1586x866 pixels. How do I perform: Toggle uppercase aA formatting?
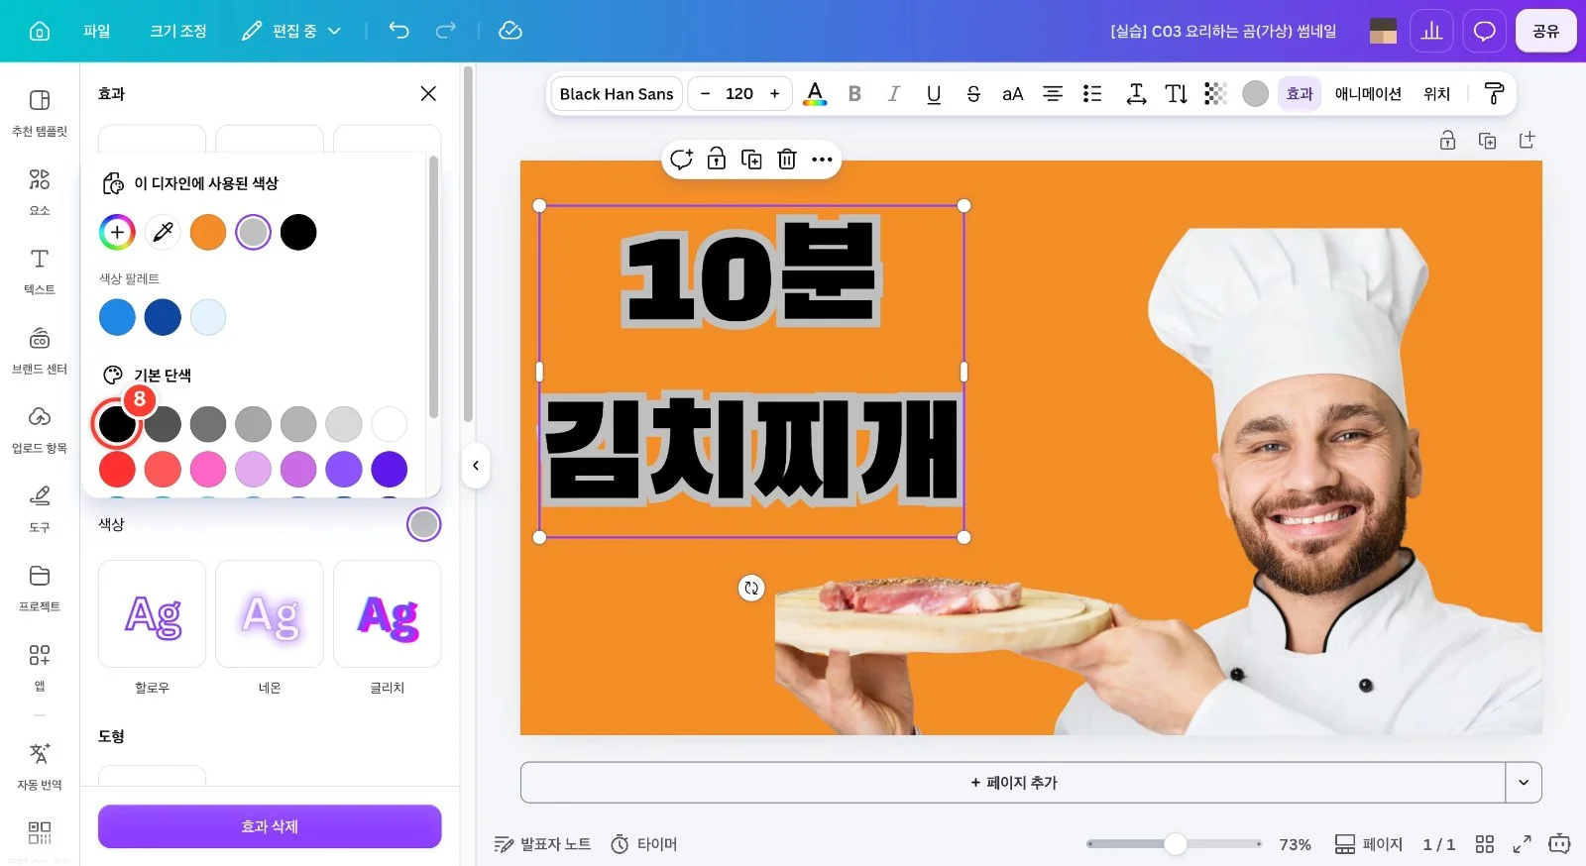point(1012,94)
